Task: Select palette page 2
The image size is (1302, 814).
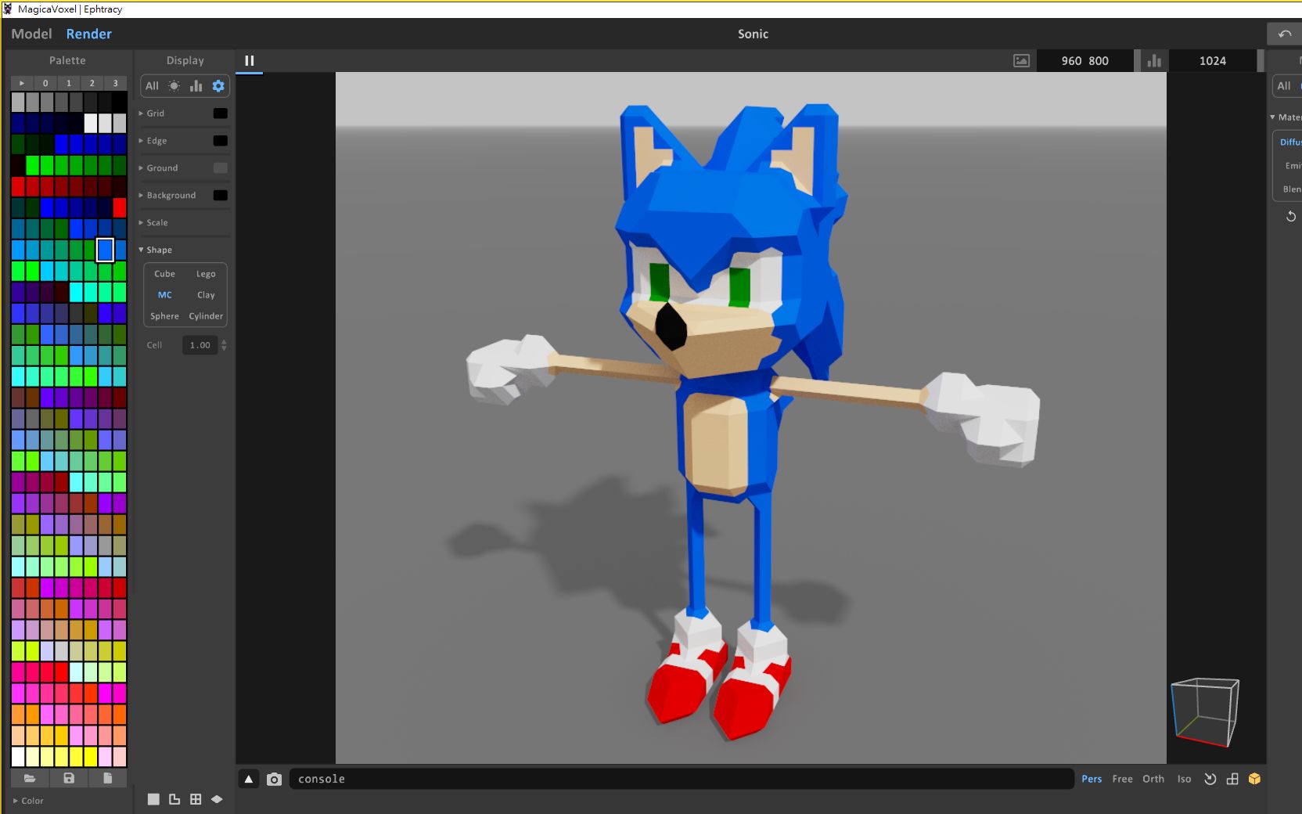Action: click(92, 83)
